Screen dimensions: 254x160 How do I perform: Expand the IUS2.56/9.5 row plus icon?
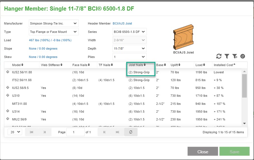point(8,88)
